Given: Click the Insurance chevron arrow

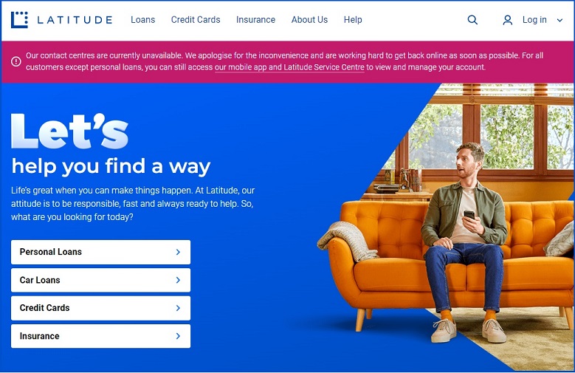Looking at the screenshot, I should [x=178, y=336].
